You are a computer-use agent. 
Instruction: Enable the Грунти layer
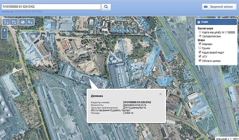click(200, 48)
